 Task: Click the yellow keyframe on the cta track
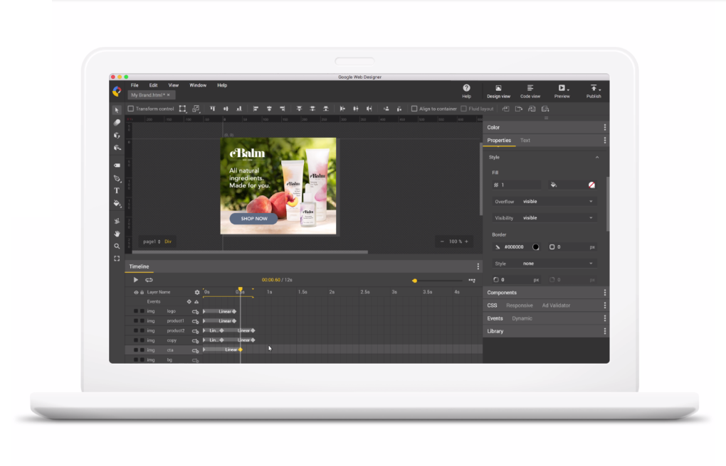pos(241,350)
